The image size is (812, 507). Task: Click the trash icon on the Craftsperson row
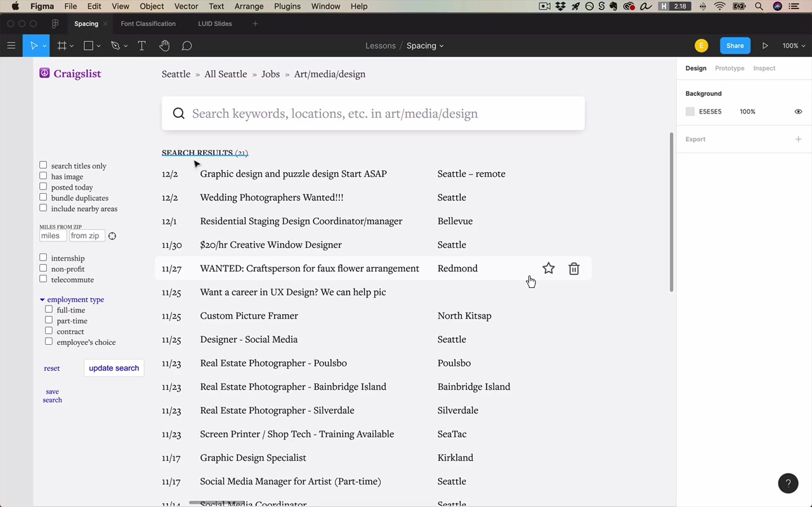pyautogui.click(x=574, y=269)
